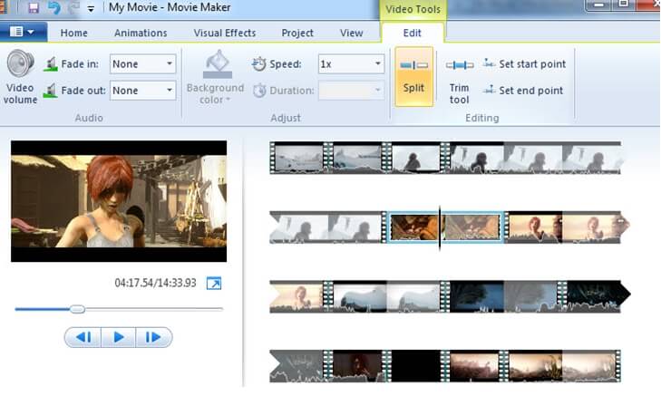Open the Trim tool

(x=459, y=81)
